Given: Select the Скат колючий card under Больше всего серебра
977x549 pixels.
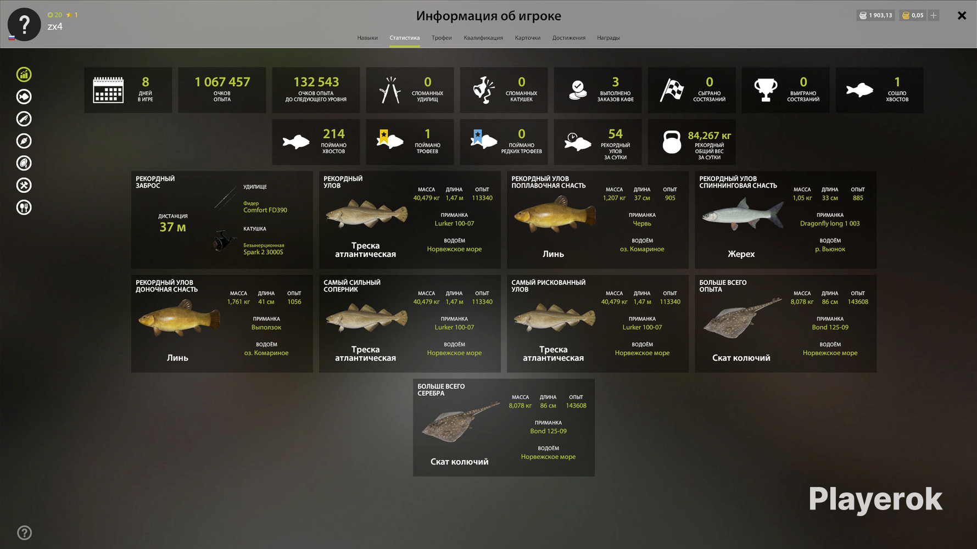Looking at the screenshot, I should tap(504, 427).
